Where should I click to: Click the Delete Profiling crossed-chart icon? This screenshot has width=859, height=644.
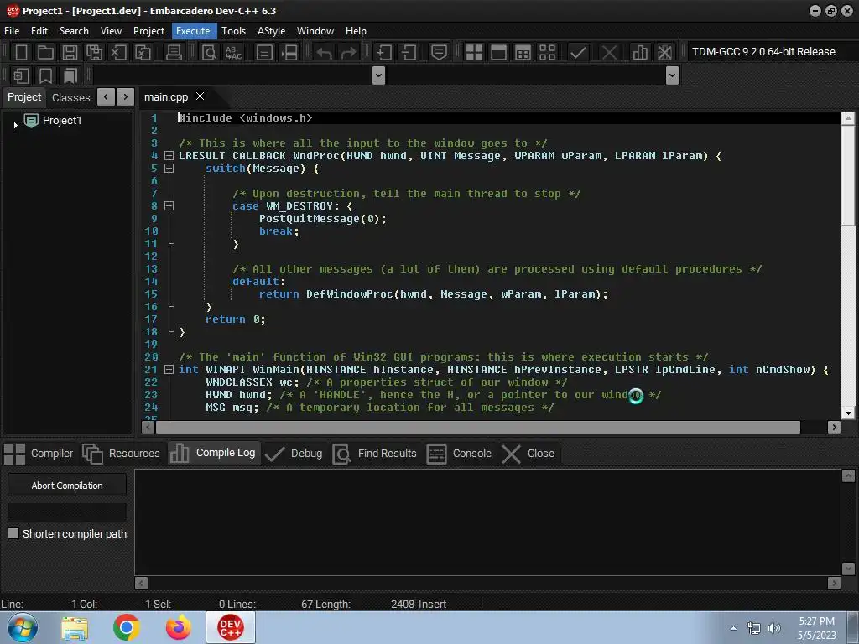point(664,53)
